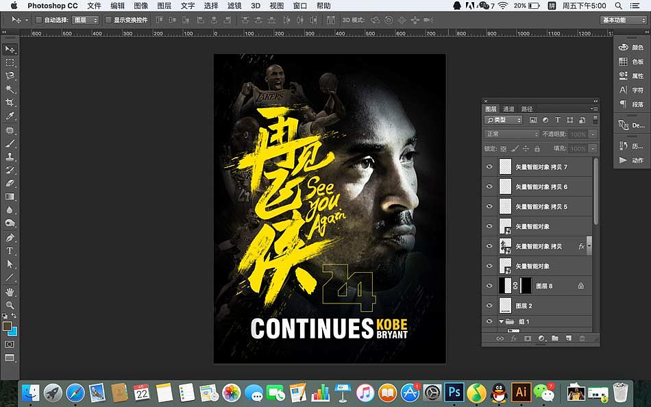Click the layer mask thumbnail of 图层 8
This screenshot has height=407, width=651.
coord(526,286)
